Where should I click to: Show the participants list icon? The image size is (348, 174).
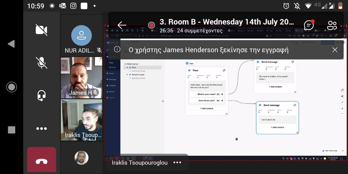(x=332, y=25)
